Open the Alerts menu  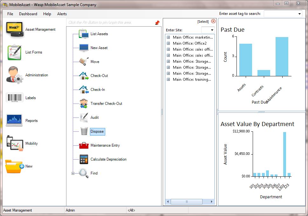[62, 14]
